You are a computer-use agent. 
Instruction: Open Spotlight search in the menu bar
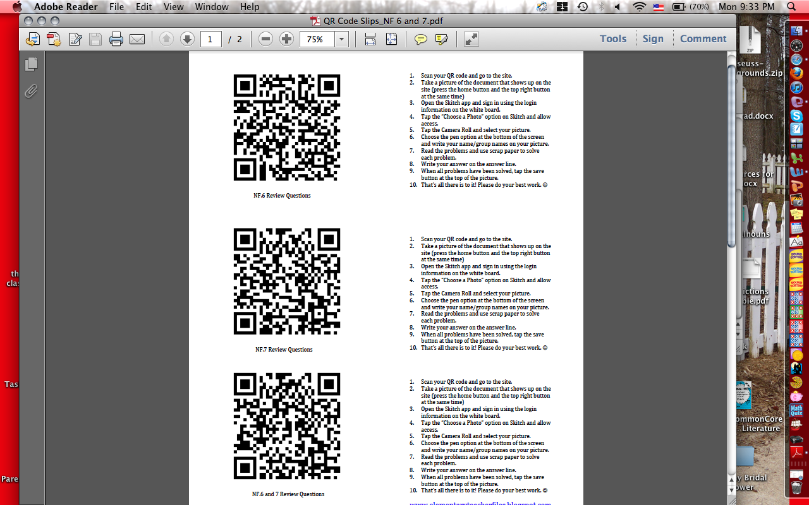tap(791, 6)
